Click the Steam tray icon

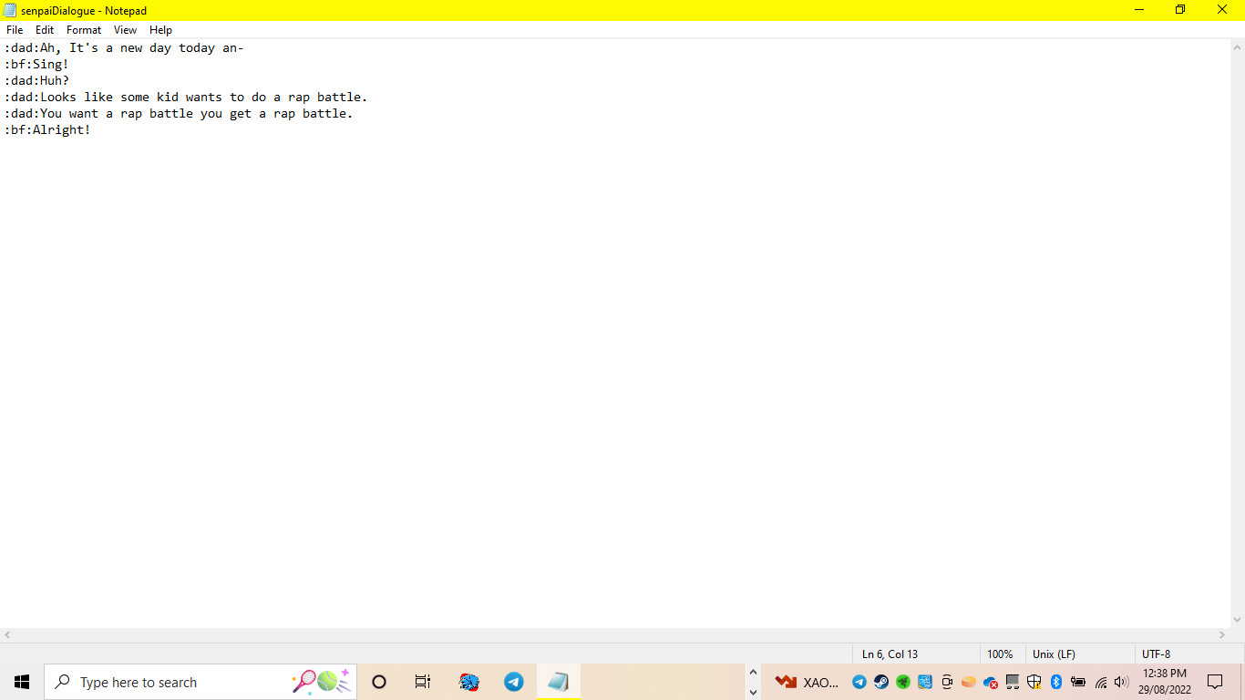coord(881,682)
